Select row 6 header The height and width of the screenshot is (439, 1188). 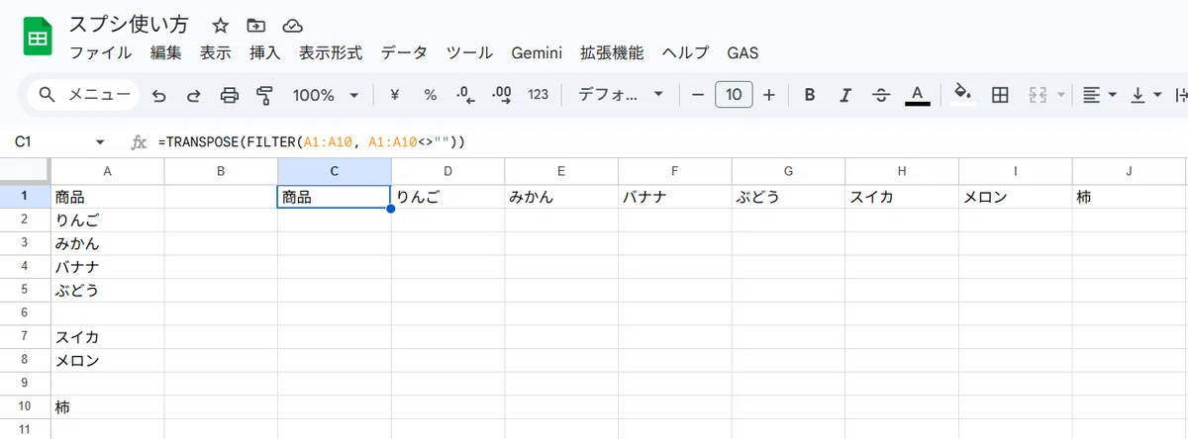[x=25, y=312]
